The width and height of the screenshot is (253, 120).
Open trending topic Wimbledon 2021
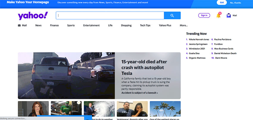[197, 49]
